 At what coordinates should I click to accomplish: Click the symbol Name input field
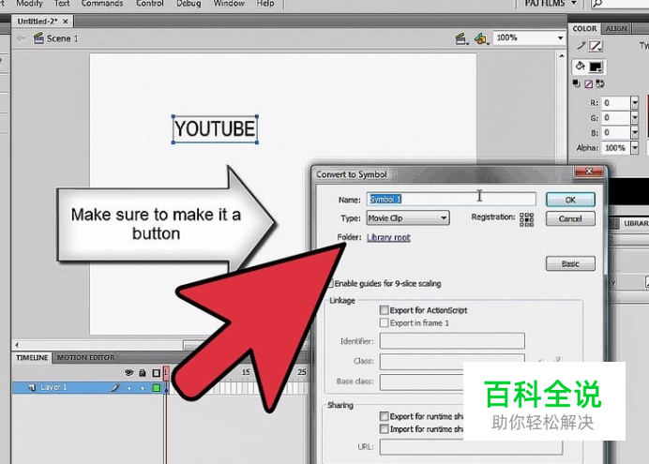[451, 200]
